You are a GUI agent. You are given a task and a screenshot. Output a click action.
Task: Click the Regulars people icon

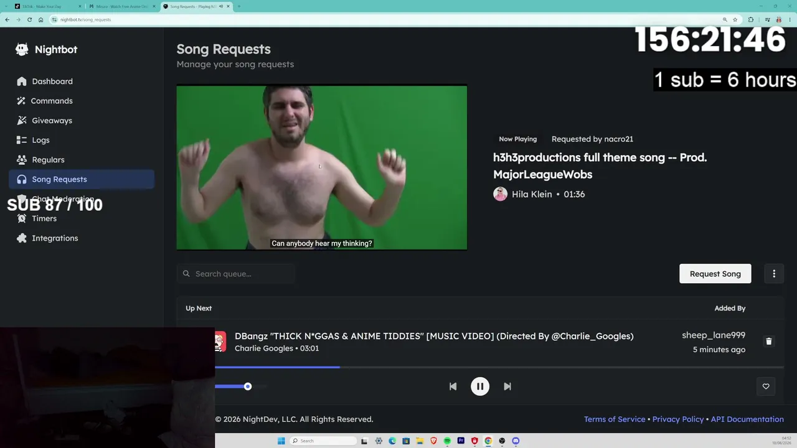click(x=22, y=160)
